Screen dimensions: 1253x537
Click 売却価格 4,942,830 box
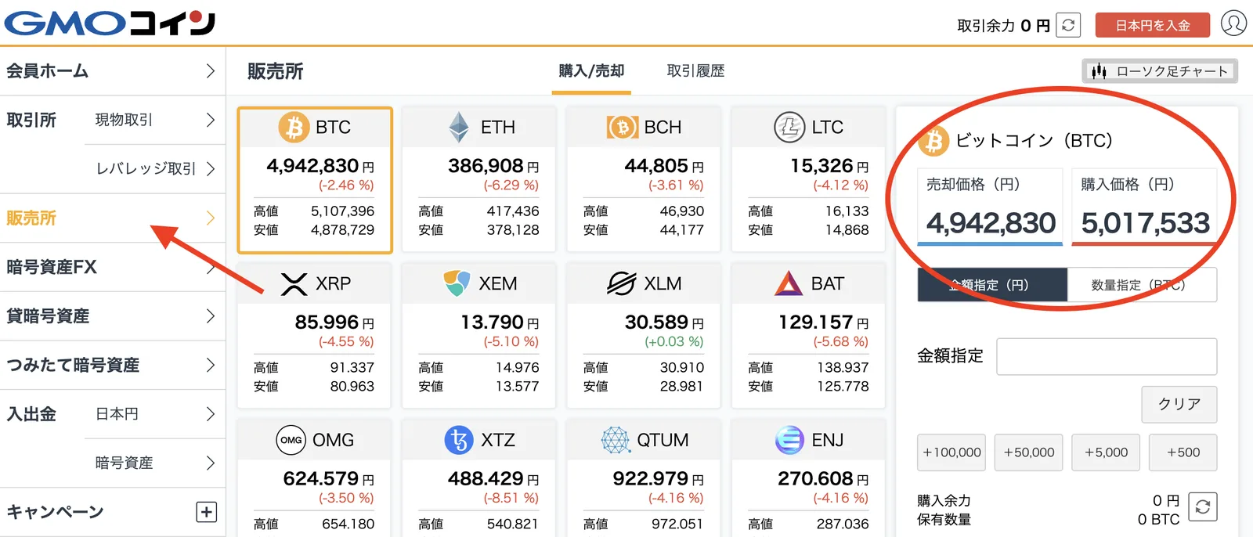tap(990, 207)
